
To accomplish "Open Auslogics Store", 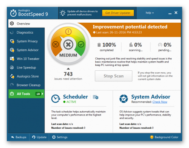I will tap(26, 76).
